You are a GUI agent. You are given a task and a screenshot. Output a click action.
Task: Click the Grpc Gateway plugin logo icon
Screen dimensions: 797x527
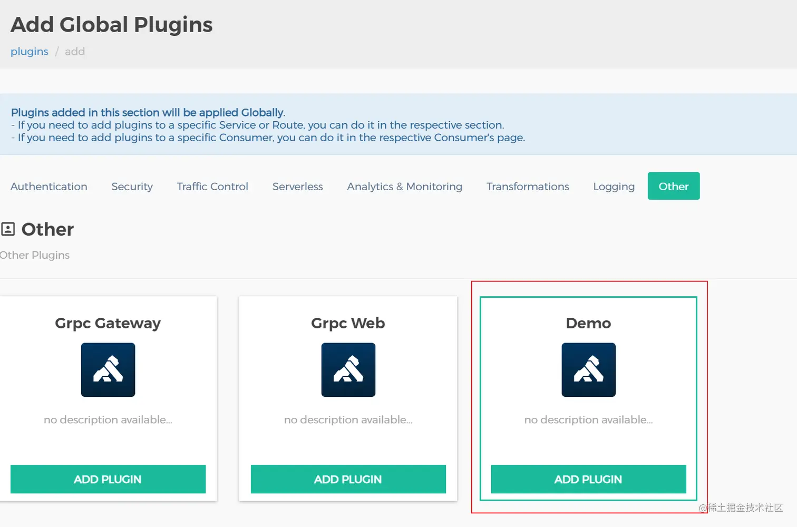[108, 369]
